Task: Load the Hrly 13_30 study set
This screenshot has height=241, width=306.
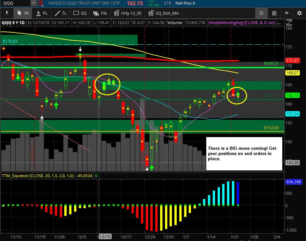Action: [128, 13]
